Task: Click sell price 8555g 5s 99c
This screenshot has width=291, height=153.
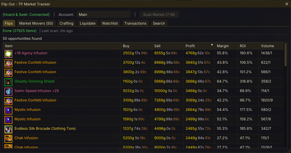Action: coord(166,53)
